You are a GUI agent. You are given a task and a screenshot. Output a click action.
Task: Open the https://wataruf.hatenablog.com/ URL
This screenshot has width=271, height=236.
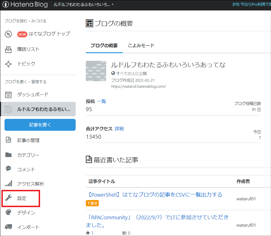click(x=138, y=87)
